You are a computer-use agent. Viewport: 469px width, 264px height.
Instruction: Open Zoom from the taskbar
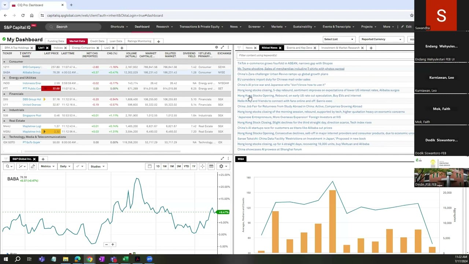(149, 259)
